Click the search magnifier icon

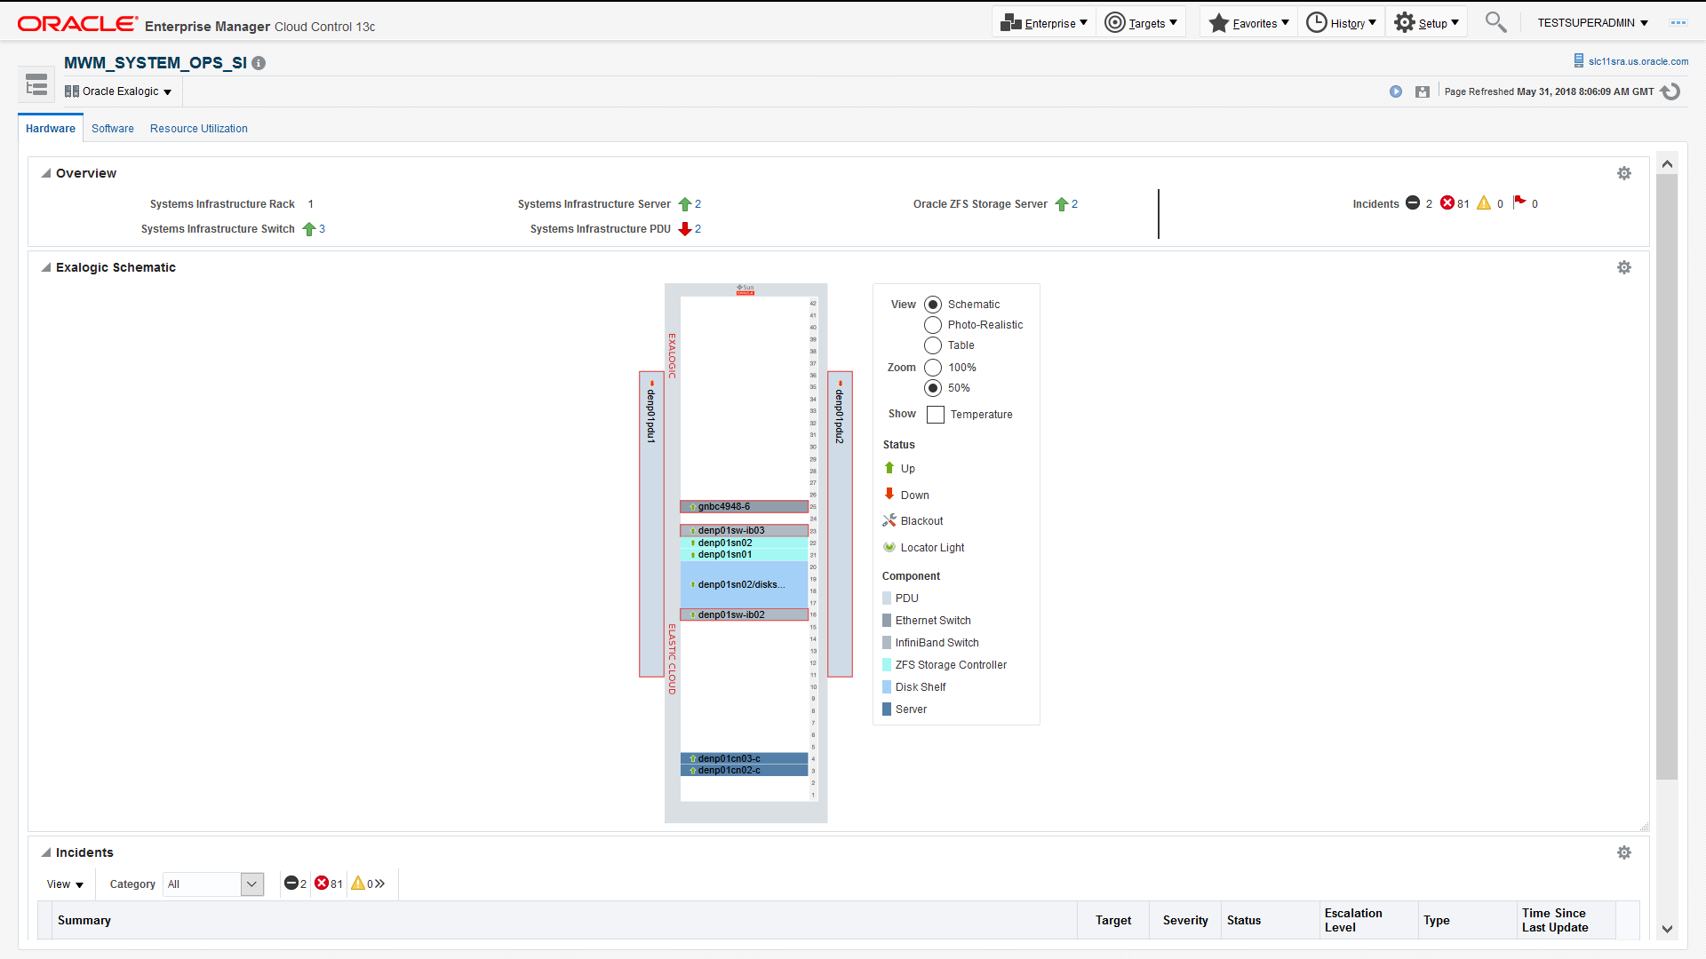pyautogui.click(x=1495, y=22)
